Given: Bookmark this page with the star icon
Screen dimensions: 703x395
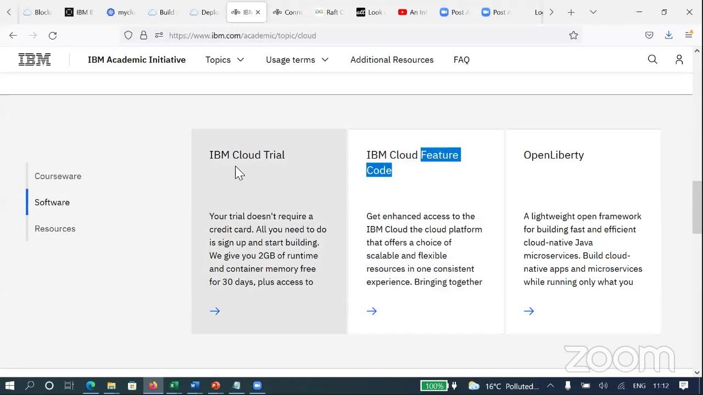Looking at the screenshot, I should (x=573, y=35).
